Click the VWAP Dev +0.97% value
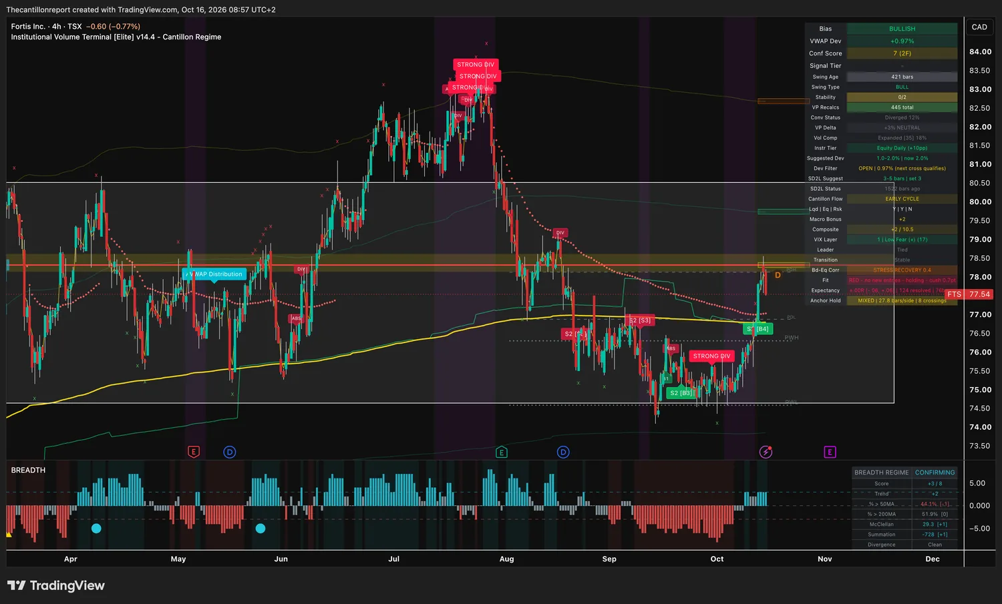 [902, 41]
